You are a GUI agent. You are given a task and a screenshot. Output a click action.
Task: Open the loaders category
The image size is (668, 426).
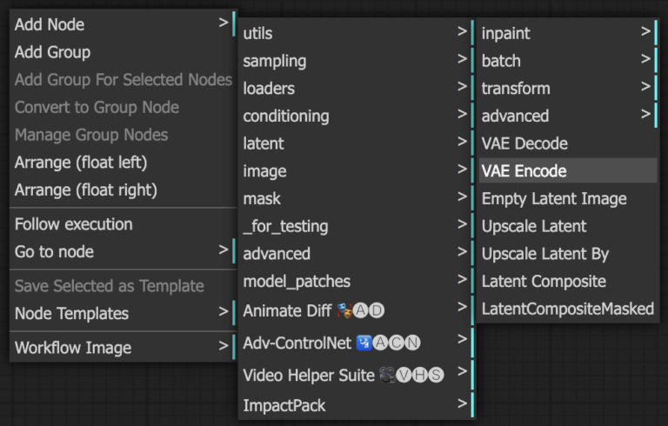[269, 89]
